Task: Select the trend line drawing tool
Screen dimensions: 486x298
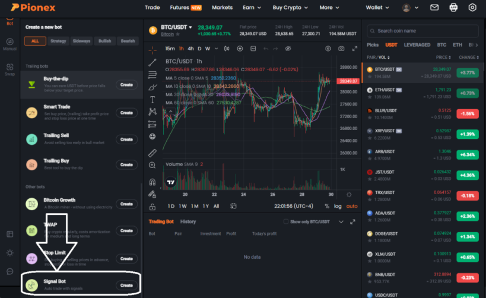Action: 152,62
